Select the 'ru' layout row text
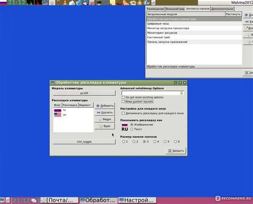The height and width of the screenshot is (204, 253). (64, 110)
